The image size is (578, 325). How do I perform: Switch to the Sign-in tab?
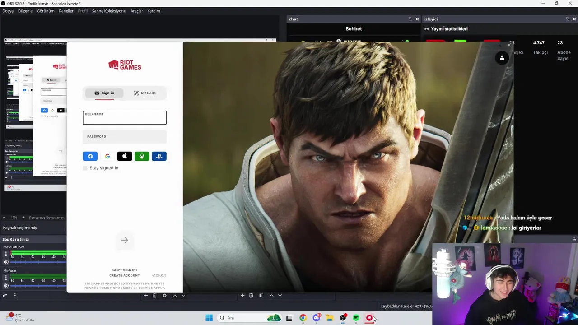(104, 93)
